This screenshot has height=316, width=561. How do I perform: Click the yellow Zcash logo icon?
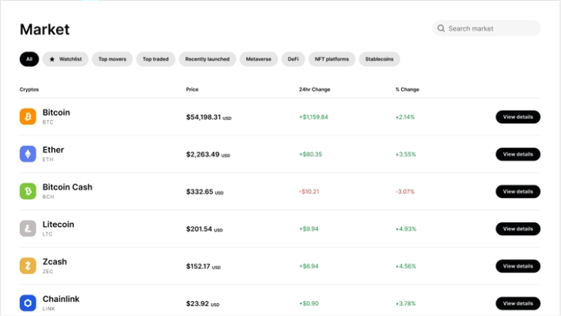28,266
